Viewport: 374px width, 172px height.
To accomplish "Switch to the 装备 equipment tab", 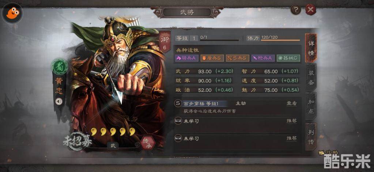I will (x=311, y=77).
